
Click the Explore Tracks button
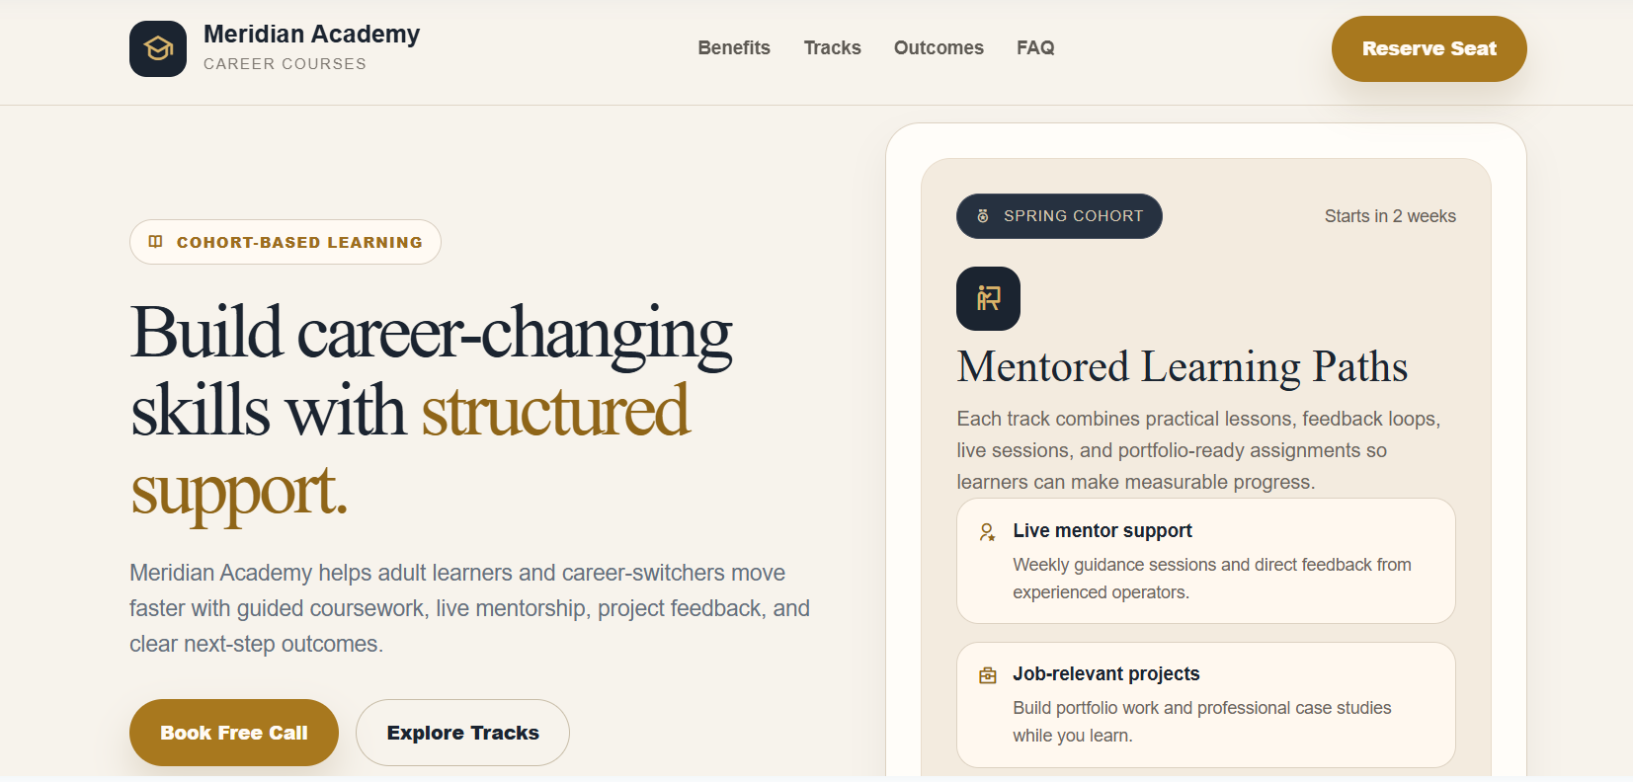coord(461,733)
